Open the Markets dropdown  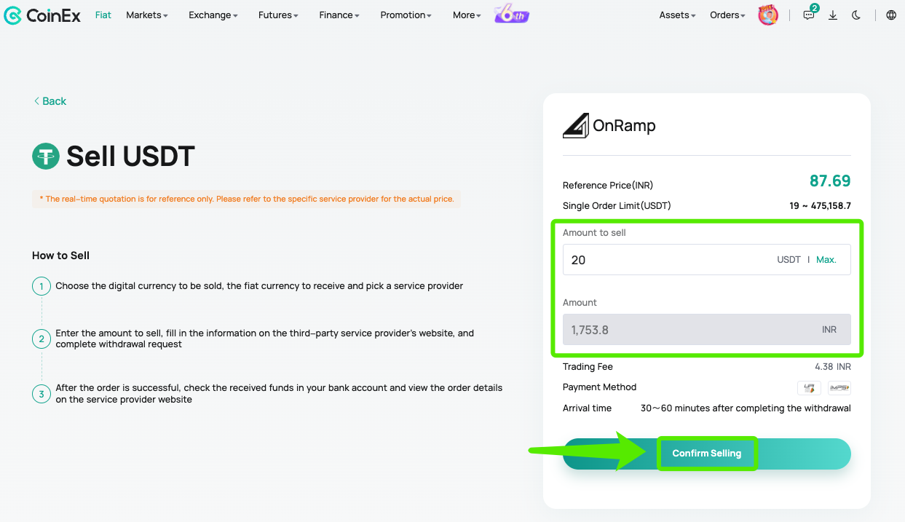coord(146,15)
